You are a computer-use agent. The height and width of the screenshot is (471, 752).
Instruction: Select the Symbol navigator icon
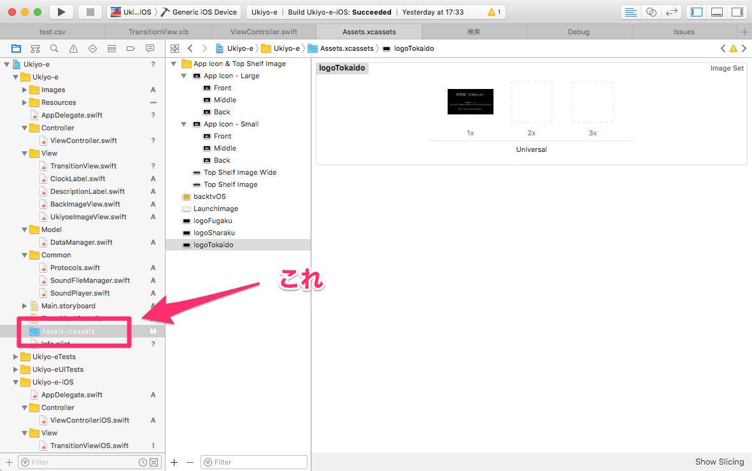click(x=35, y=48)
